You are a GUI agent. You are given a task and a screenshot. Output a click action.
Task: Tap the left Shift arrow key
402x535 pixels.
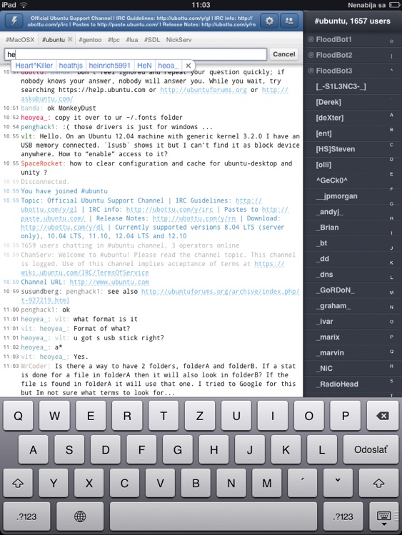[18, 483]
